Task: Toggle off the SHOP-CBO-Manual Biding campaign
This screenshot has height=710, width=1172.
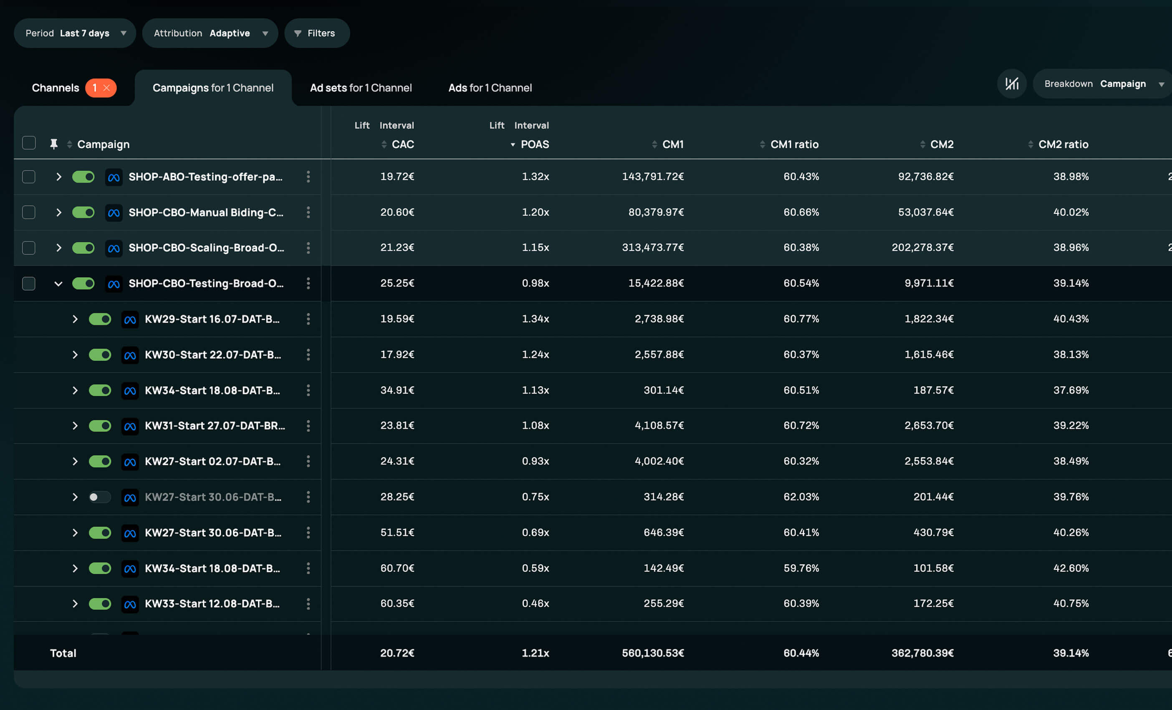Action: [x=83, y=212]
